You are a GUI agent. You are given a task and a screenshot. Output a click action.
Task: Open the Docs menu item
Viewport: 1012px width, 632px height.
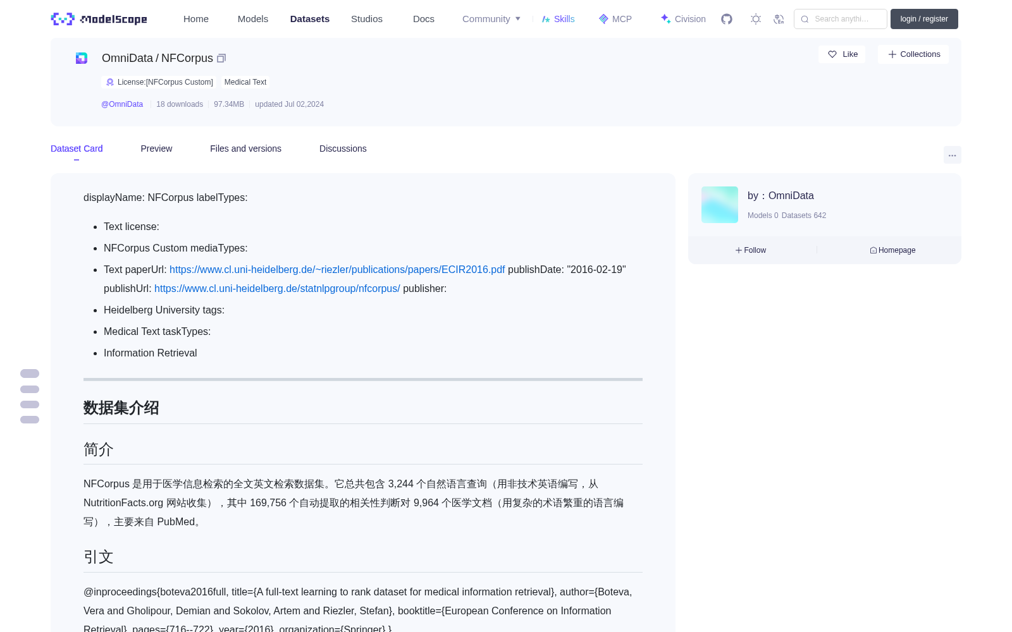424,19
